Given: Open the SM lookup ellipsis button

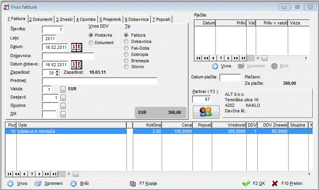Looking at the screenshot, I should click(x=63, y=114).
